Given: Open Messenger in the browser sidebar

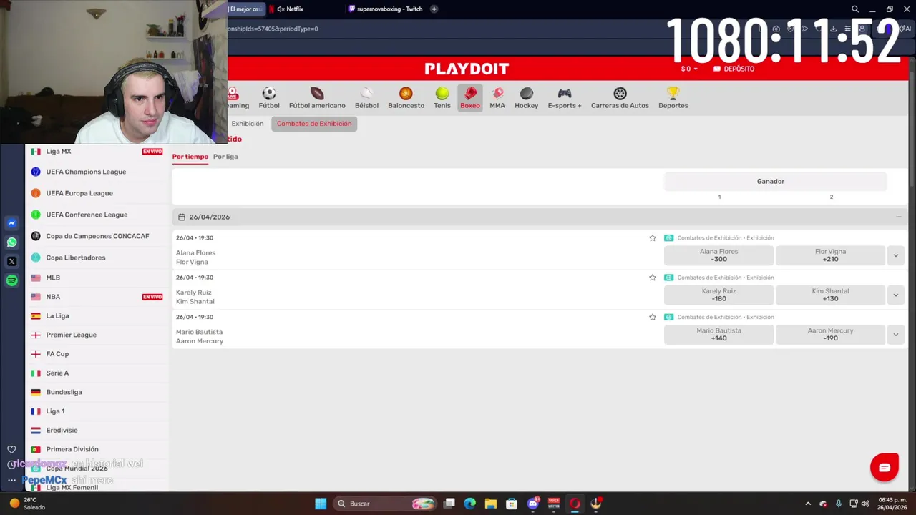Looking at the screenshot, I should click(x=11, y=223).
